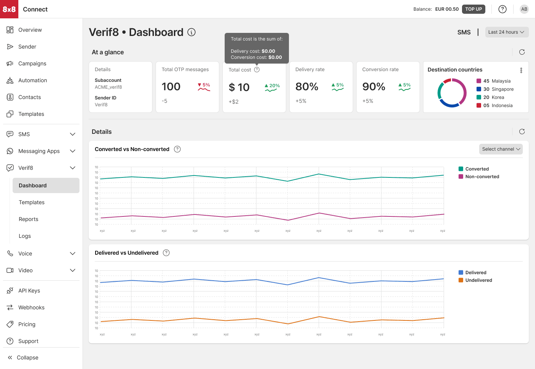The width and height of the screenshot is (535, 369).
Task: Expand the SMS menu chevron
Action: [73, 134]
